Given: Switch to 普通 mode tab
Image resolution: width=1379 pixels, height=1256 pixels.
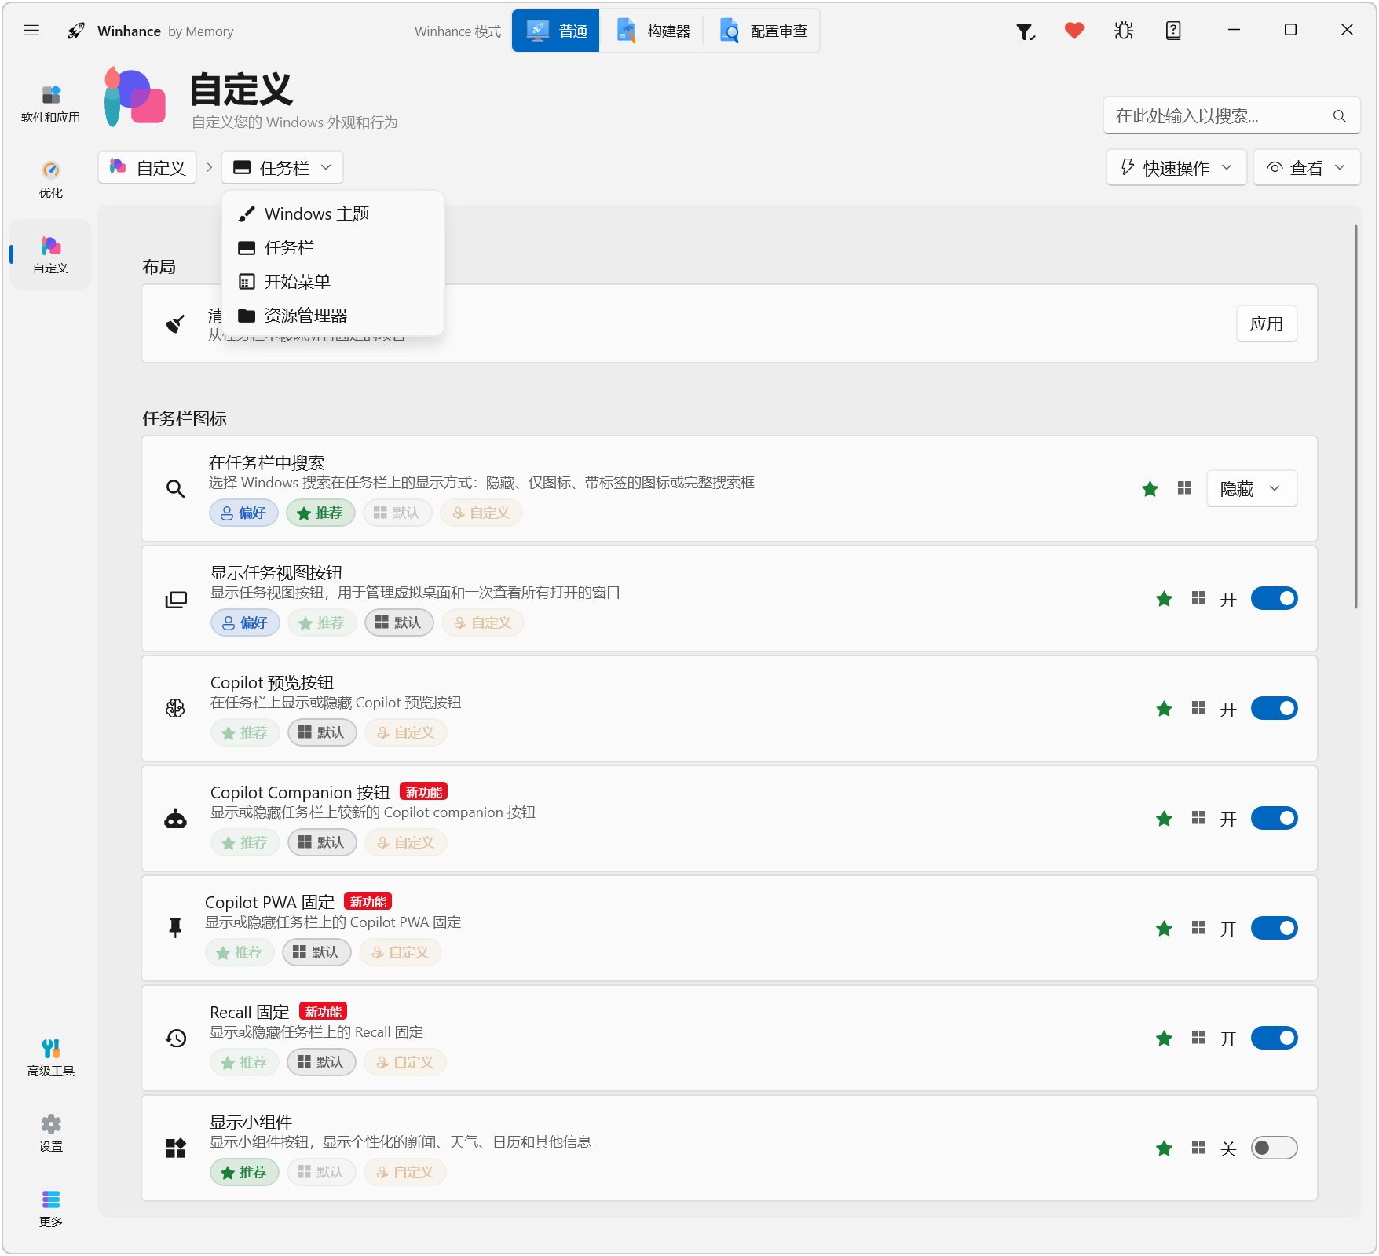Looking at the screenshot, I should [x=556, y=31].
